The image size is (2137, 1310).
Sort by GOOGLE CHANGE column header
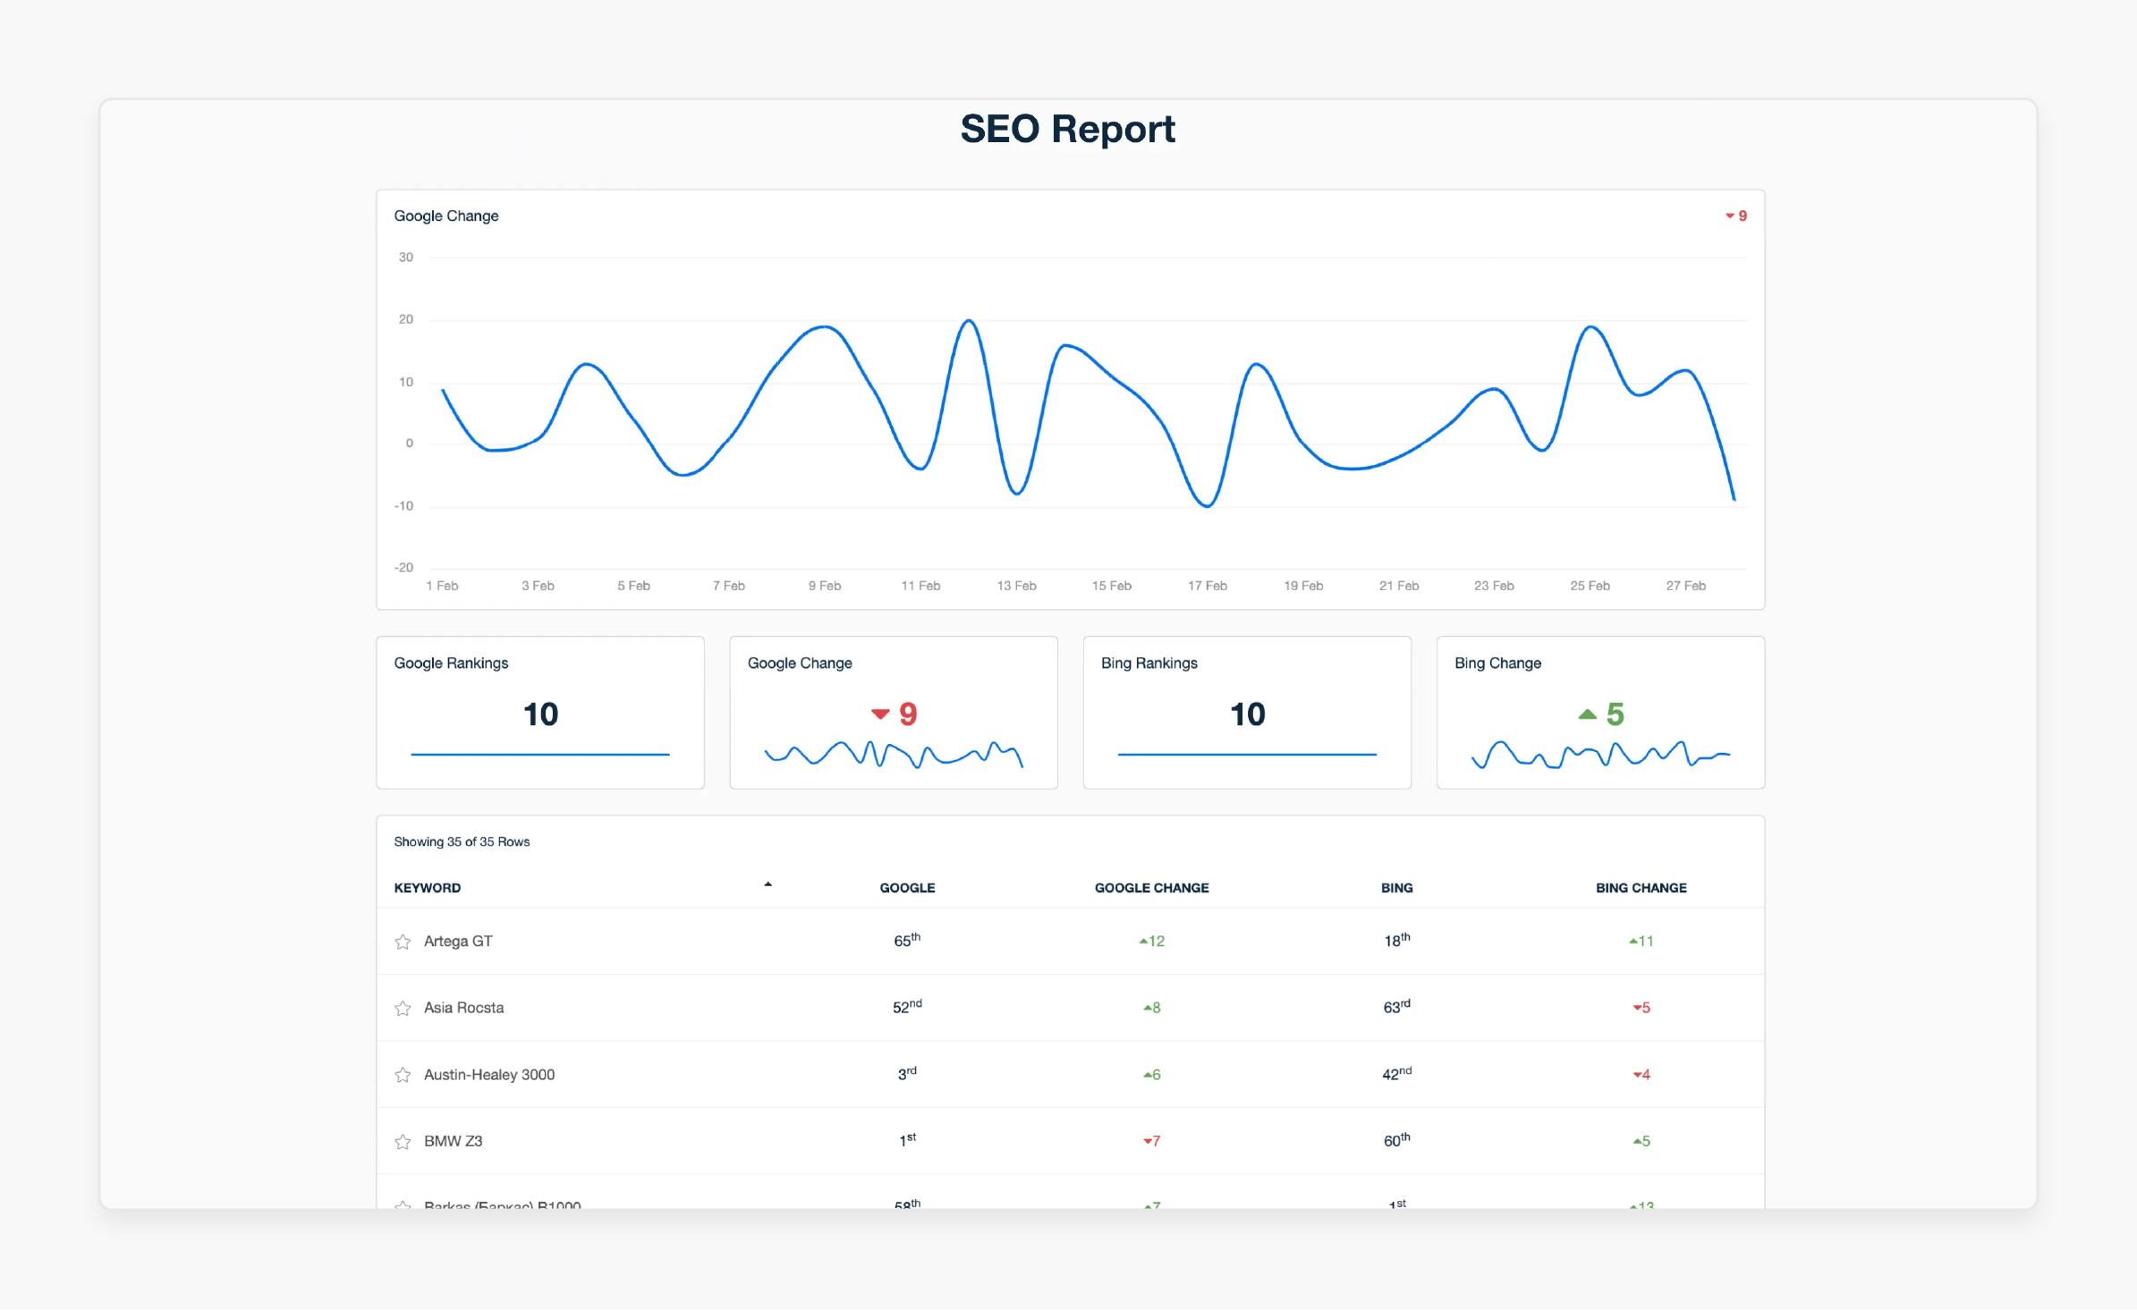click(1152, 888)
